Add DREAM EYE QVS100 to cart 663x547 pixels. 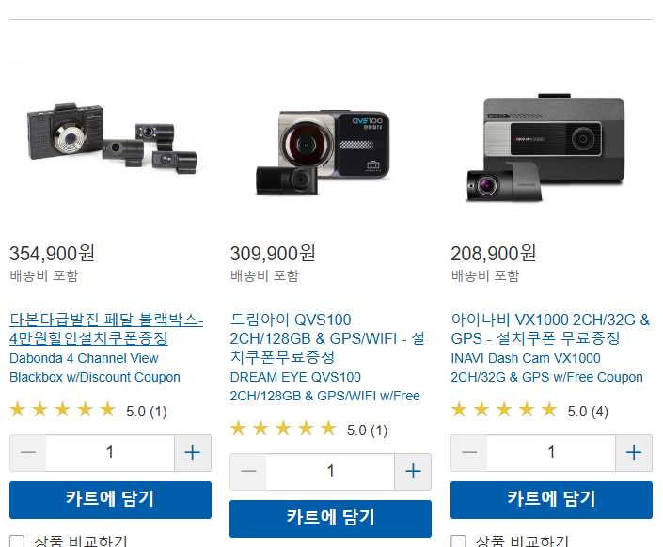tap(331, 519)
